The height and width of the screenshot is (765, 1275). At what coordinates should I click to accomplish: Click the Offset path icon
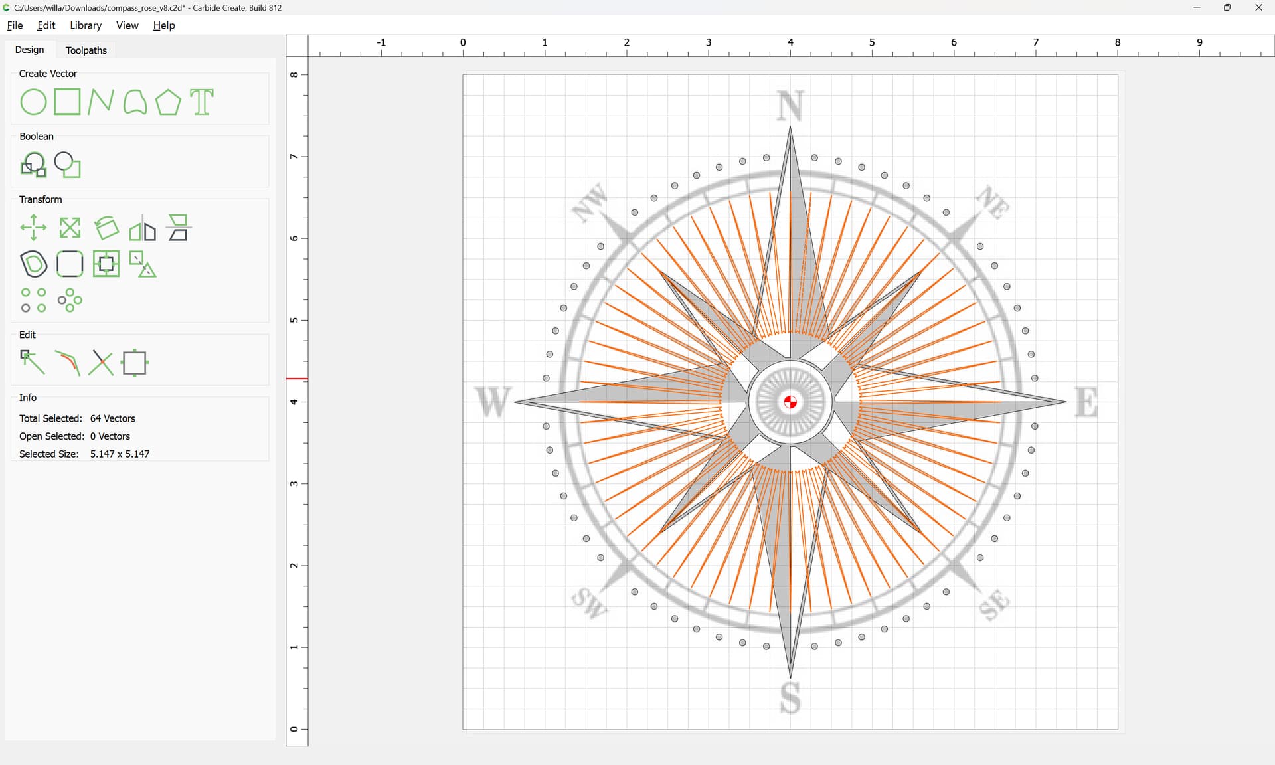(x=33, y=264)
